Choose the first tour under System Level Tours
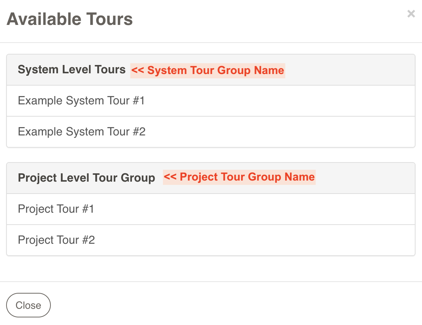This screenshot has width=422, height=325. pyautogui.click(x=81, y=101)
